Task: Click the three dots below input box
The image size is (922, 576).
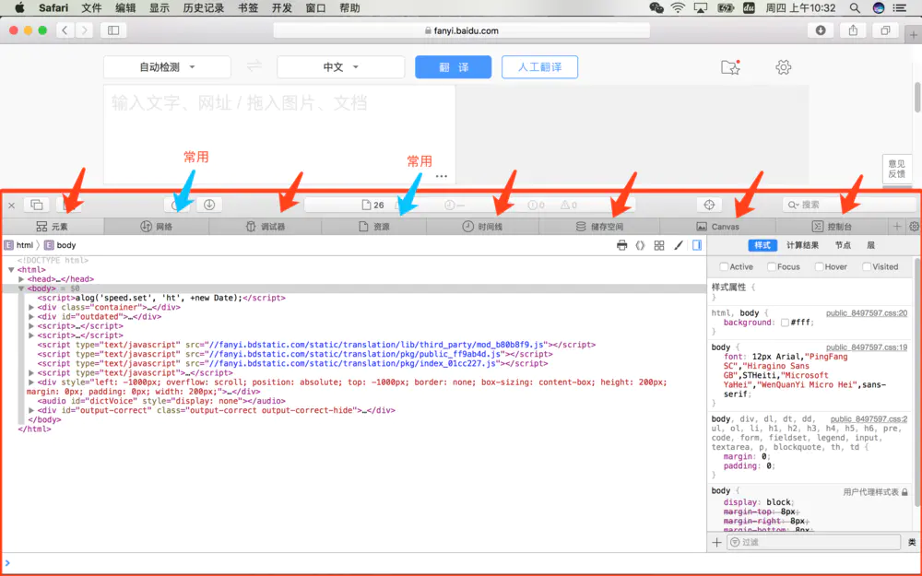Action: 442,176
